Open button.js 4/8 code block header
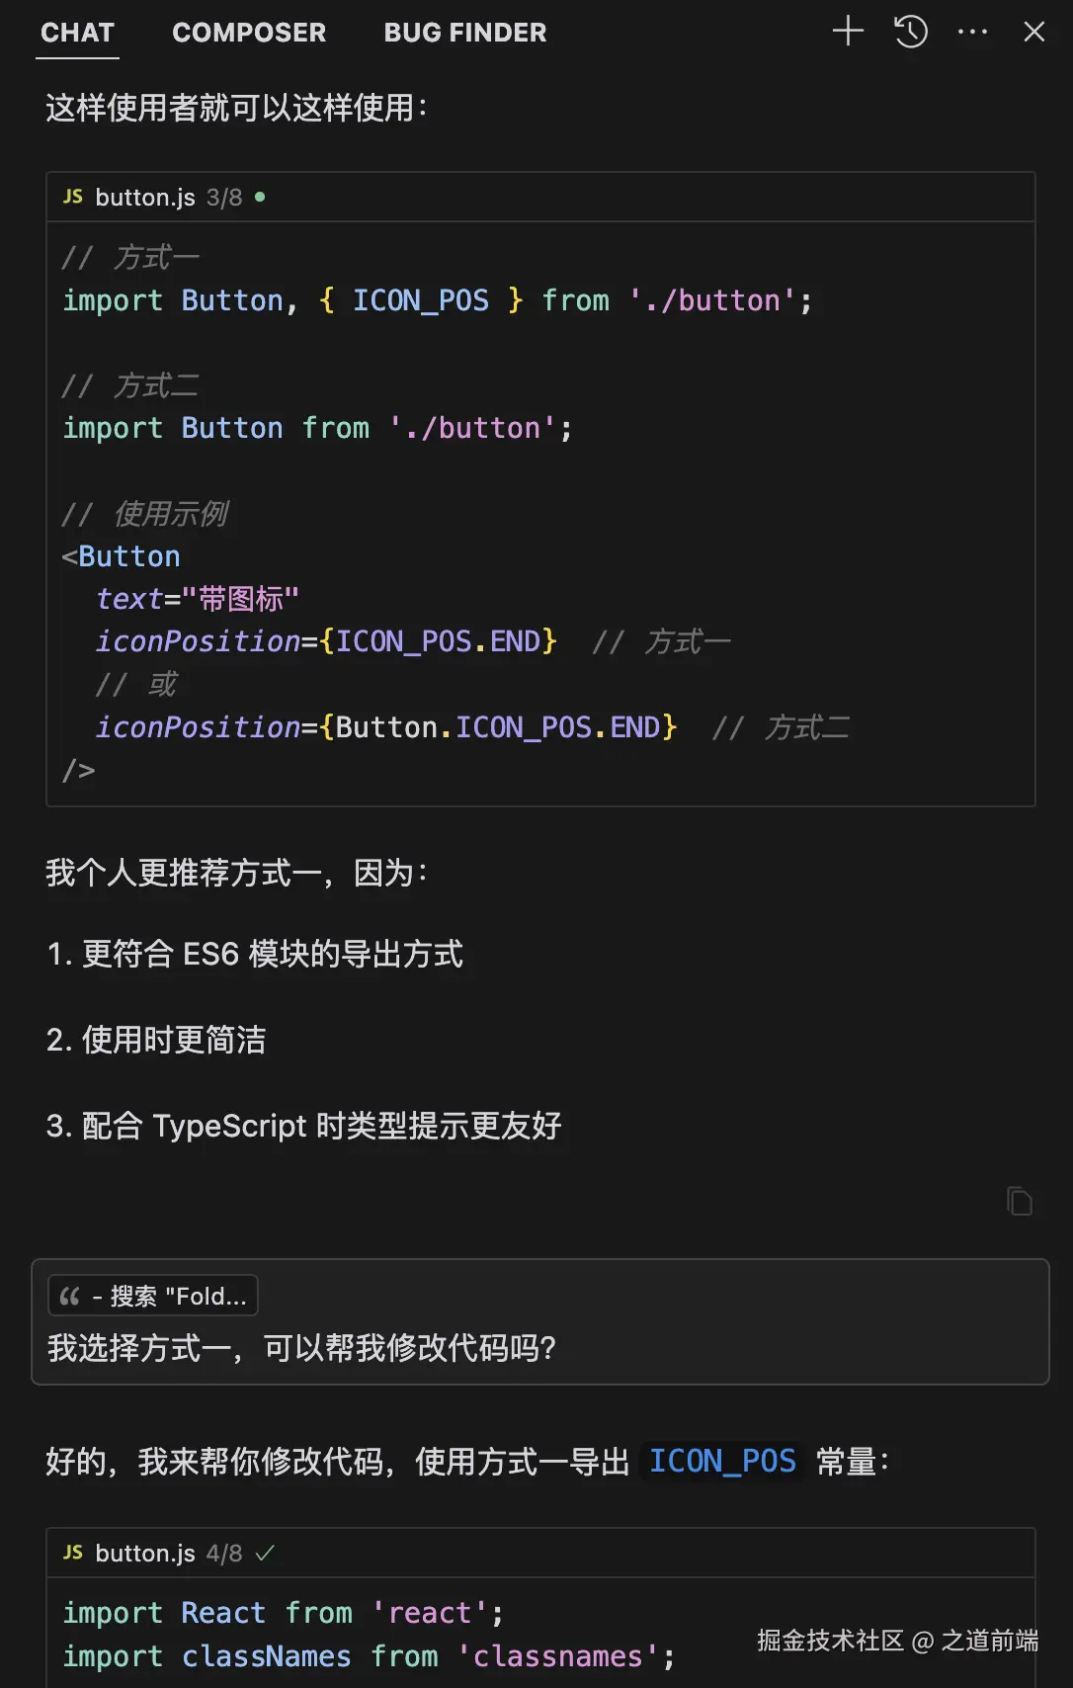The width and height of the screenshot is (1073, 1688). coord(145,1553)
